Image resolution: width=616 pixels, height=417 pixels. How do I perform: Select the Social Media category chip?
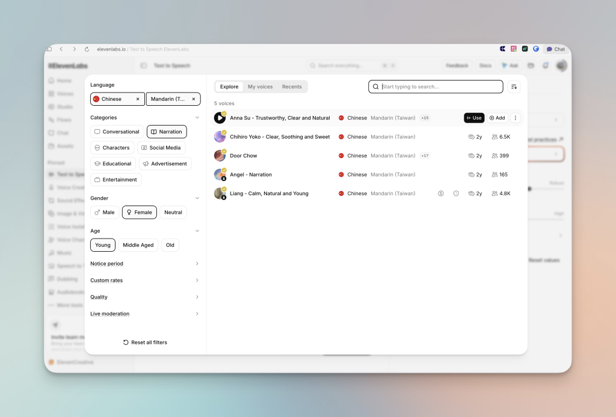161,148
